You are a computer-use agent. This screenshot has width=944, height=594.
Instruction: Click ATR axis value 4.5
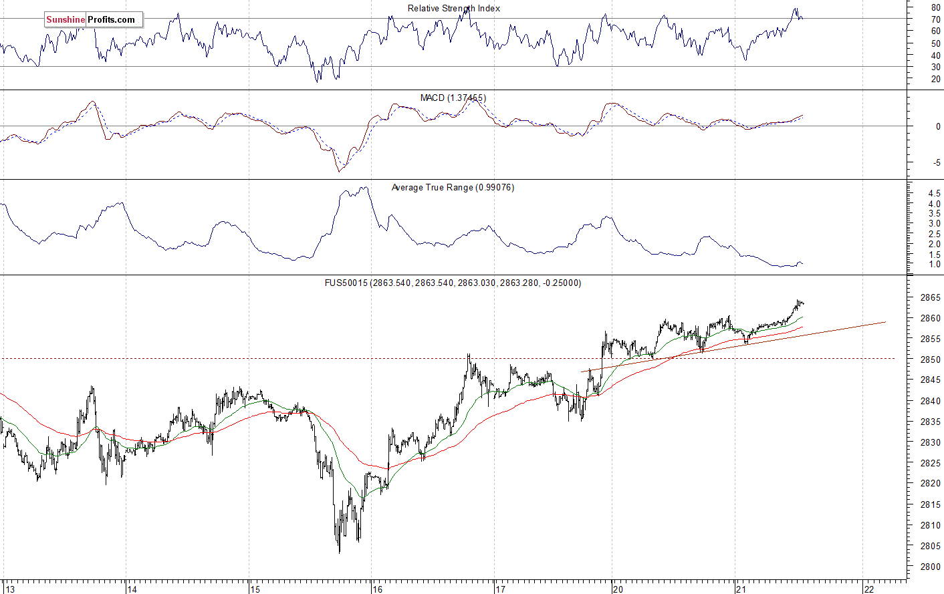[x=935, y=193]
